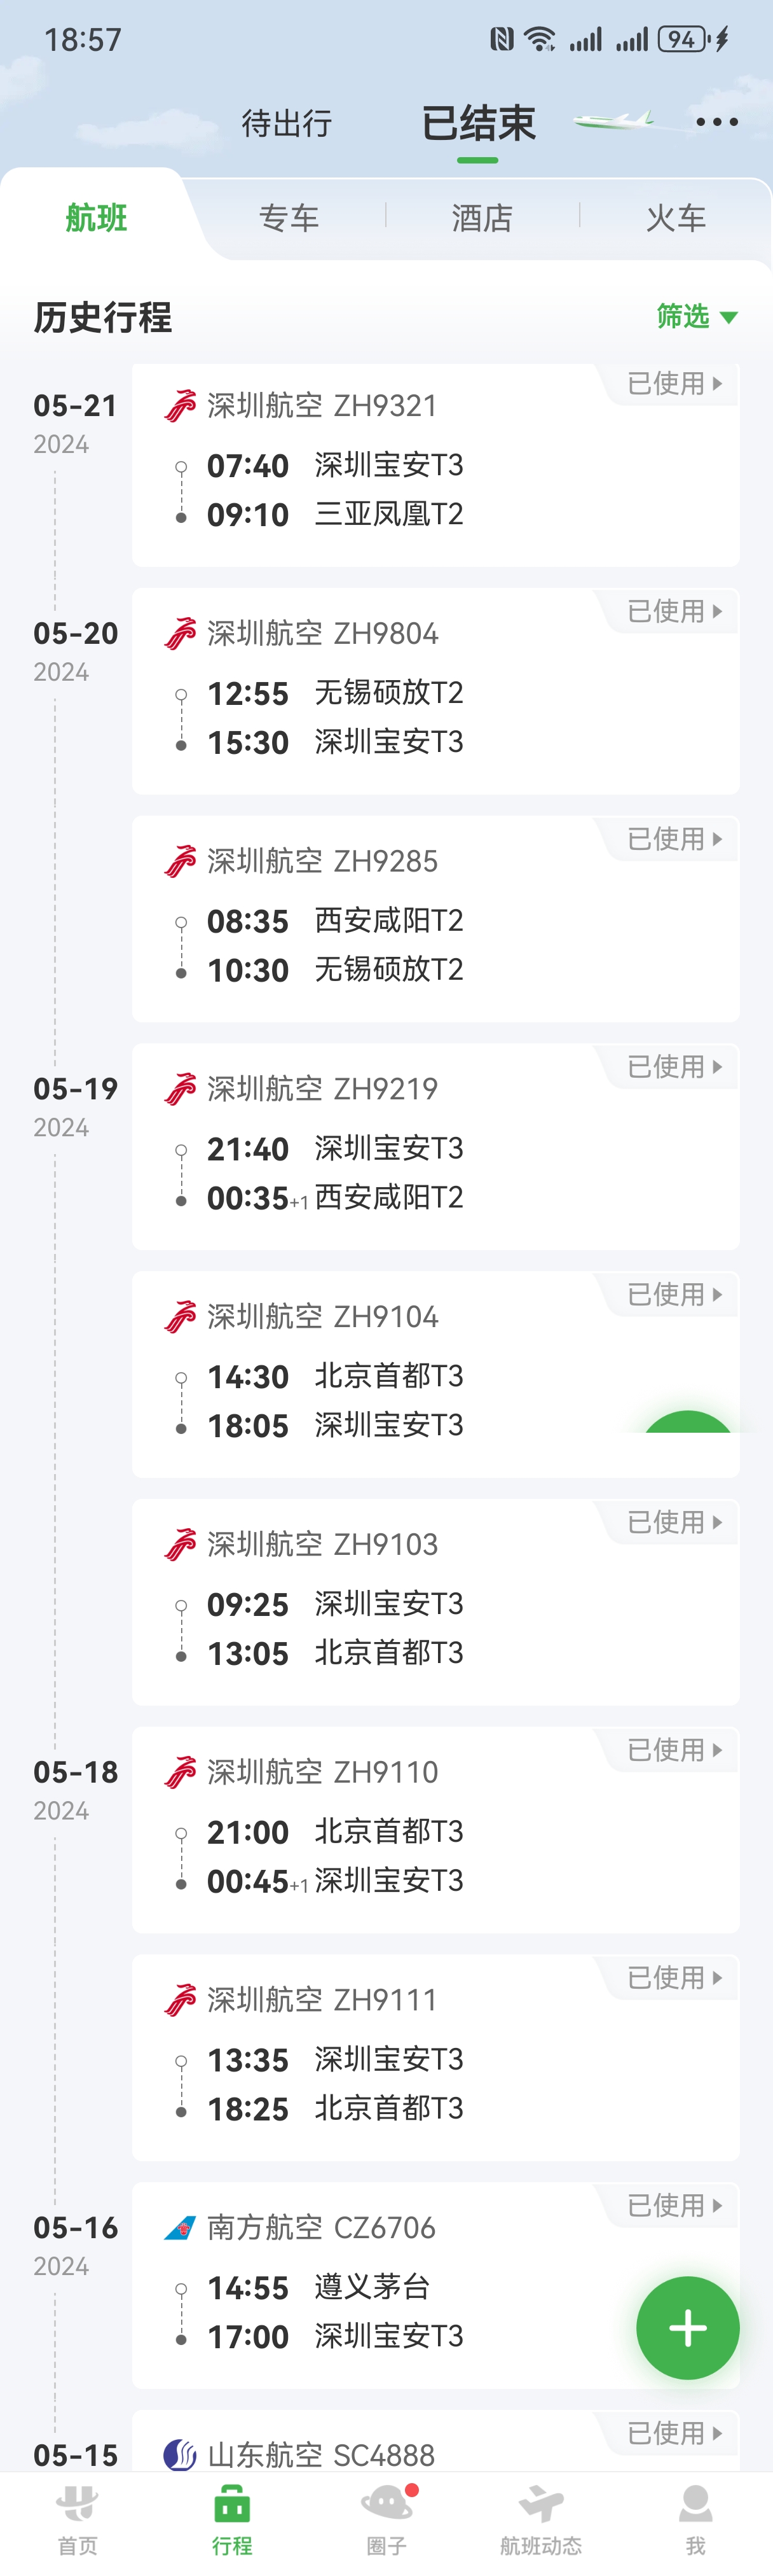Go to 首页 home icon
This screenshot has width=773, height=2576.
point(78,2520)
